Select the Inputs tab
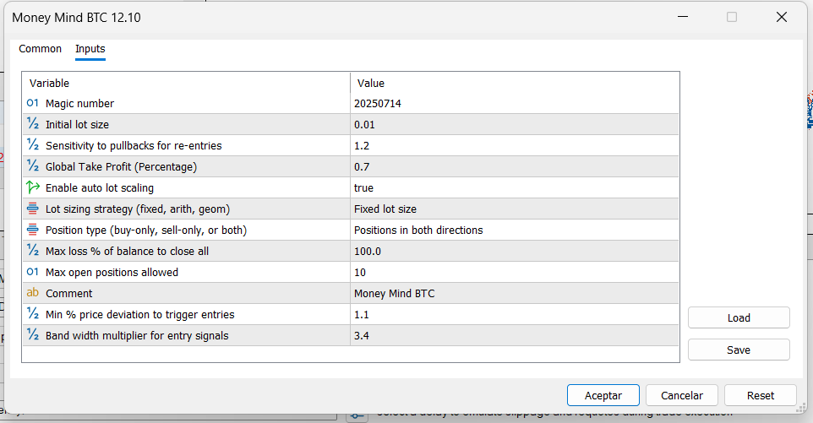This screenshot has height=423, width=813. (x=90, y=49)
